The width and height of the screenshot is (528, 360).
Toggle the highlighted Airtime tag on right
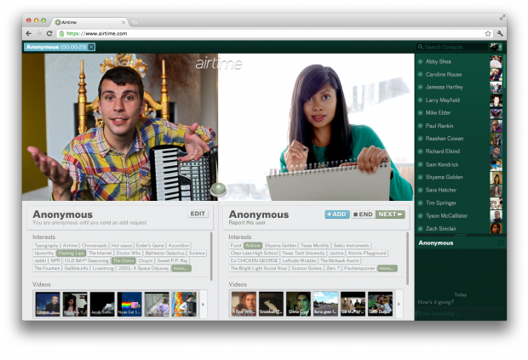click(x=253, y=246)
